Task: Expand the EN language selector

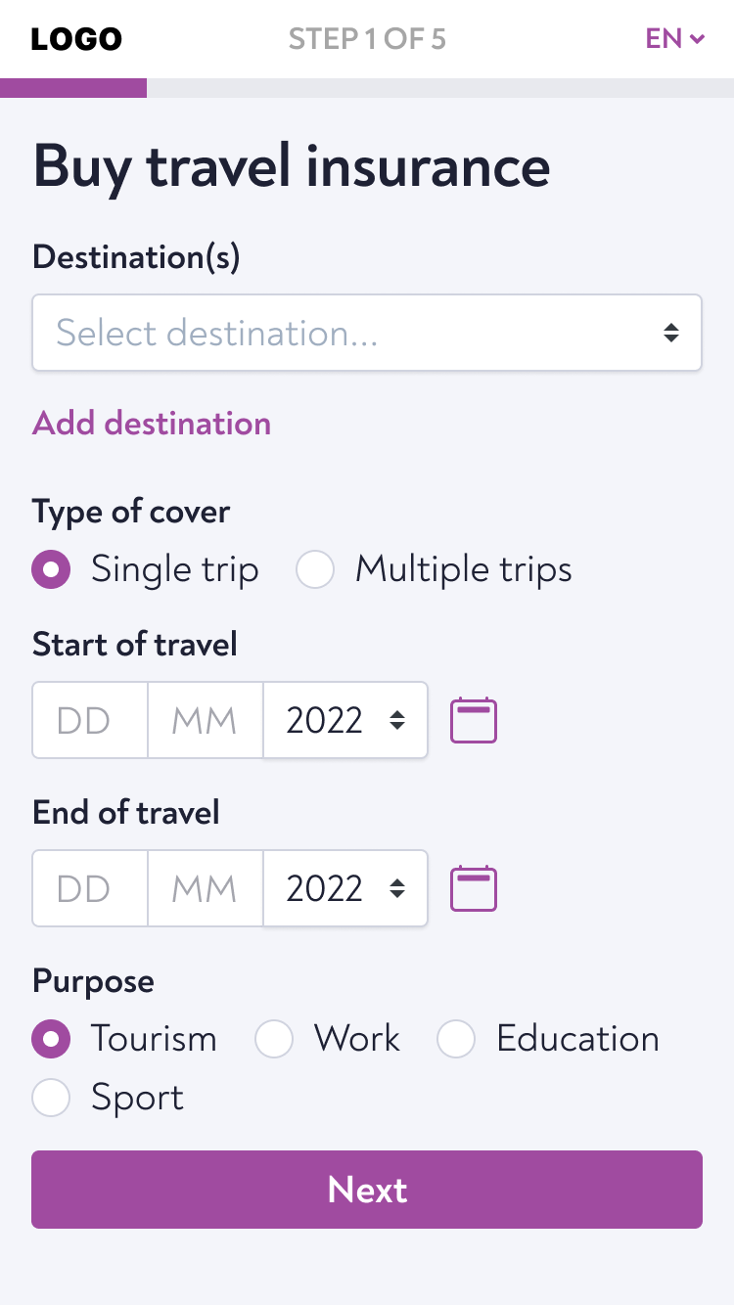Action: (674, 39)
